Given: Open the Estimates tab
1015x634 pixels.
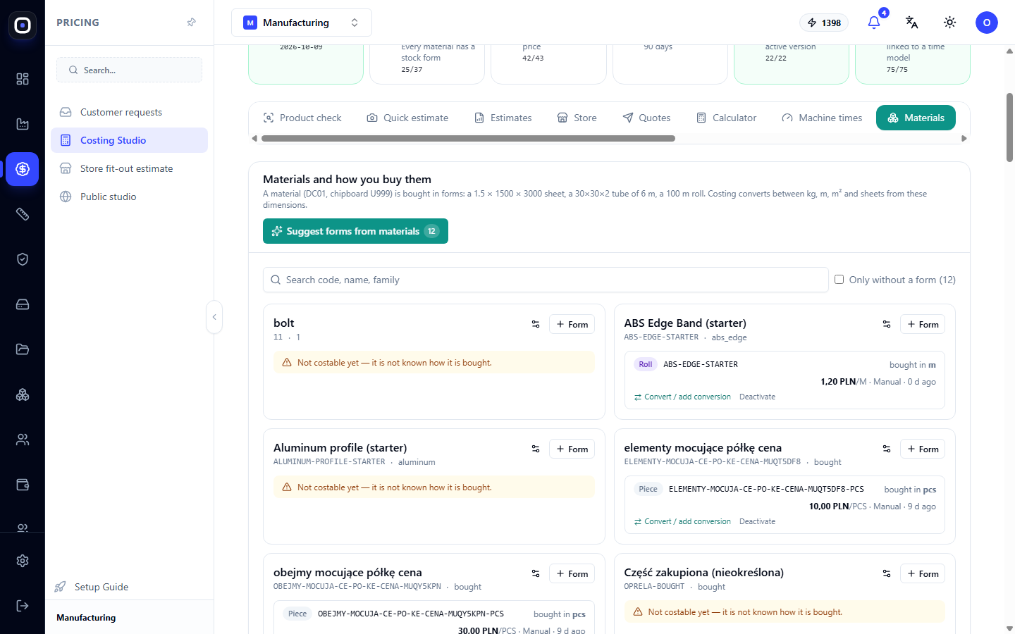Looking at the screenshot, I should 503,118.
